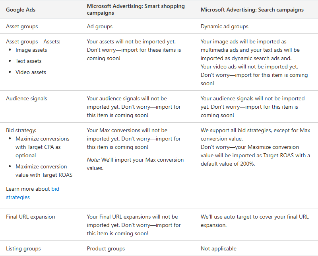
Task: Click the Asset groups cell in first row
Action: [22, 27]
